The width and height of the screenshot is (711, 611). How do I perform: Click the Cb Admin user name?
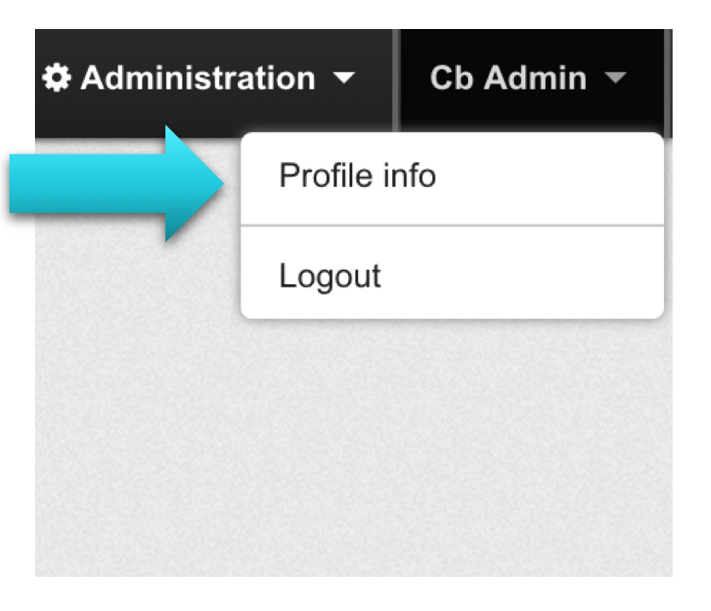click(508, 78)
